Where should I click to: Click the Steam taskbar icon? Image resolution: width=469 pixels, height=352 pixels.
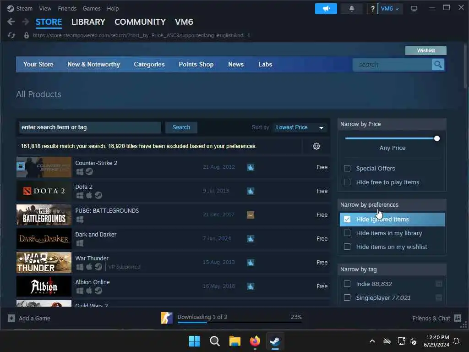[275, 341]
